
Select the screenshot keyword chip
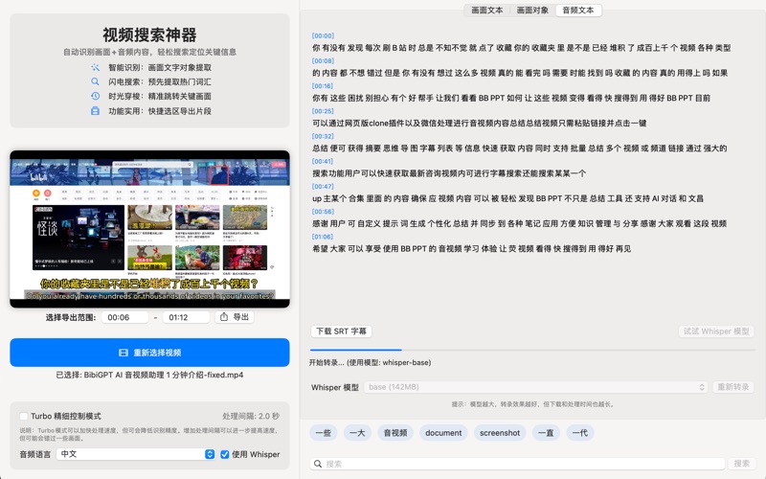pos(500,433)
